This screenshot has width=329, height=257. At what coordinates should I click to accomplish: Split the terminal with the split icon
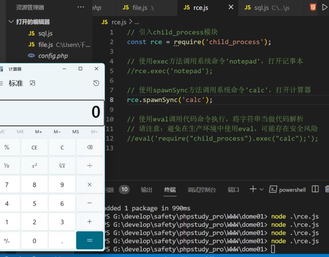pyautogui.click(x=315, y=189)
